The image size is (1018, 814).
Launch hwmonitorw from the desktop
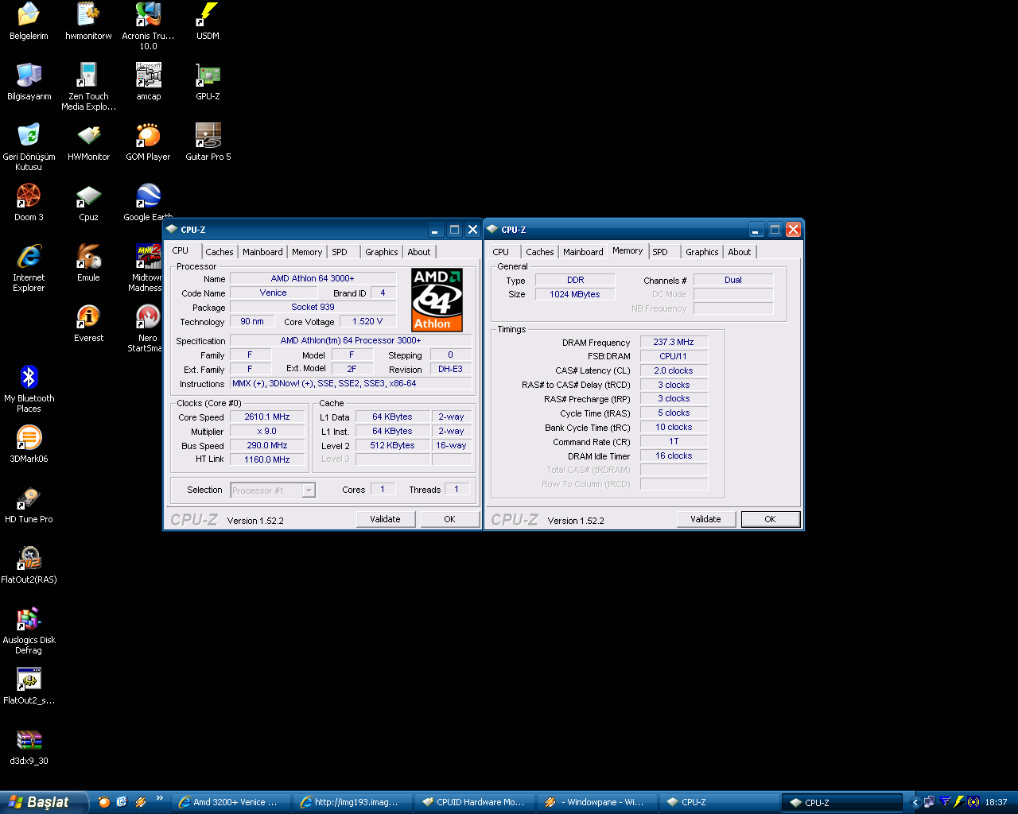point(88,21)
